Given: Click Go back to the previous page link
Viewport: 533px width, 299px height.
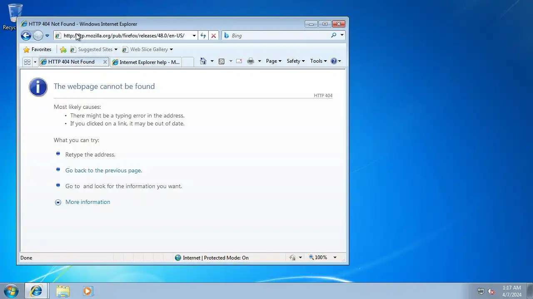Looking at the screenshot, I should pyautogui.click(x=103, y=170).
